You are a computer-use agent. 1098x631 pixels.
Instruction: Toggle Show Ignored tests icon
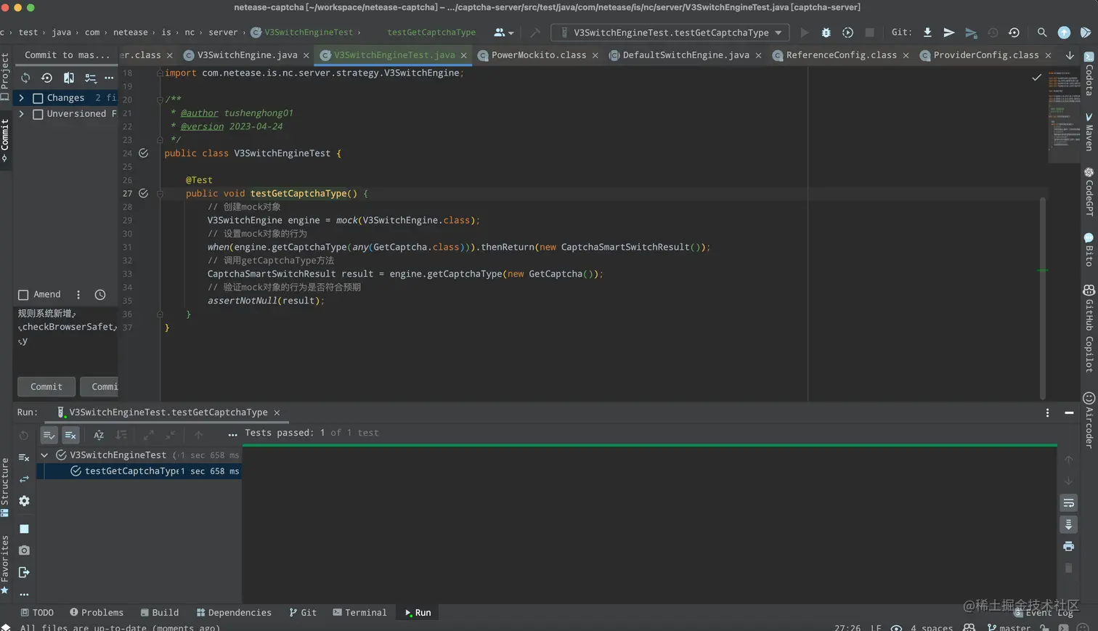coord(70,435)
